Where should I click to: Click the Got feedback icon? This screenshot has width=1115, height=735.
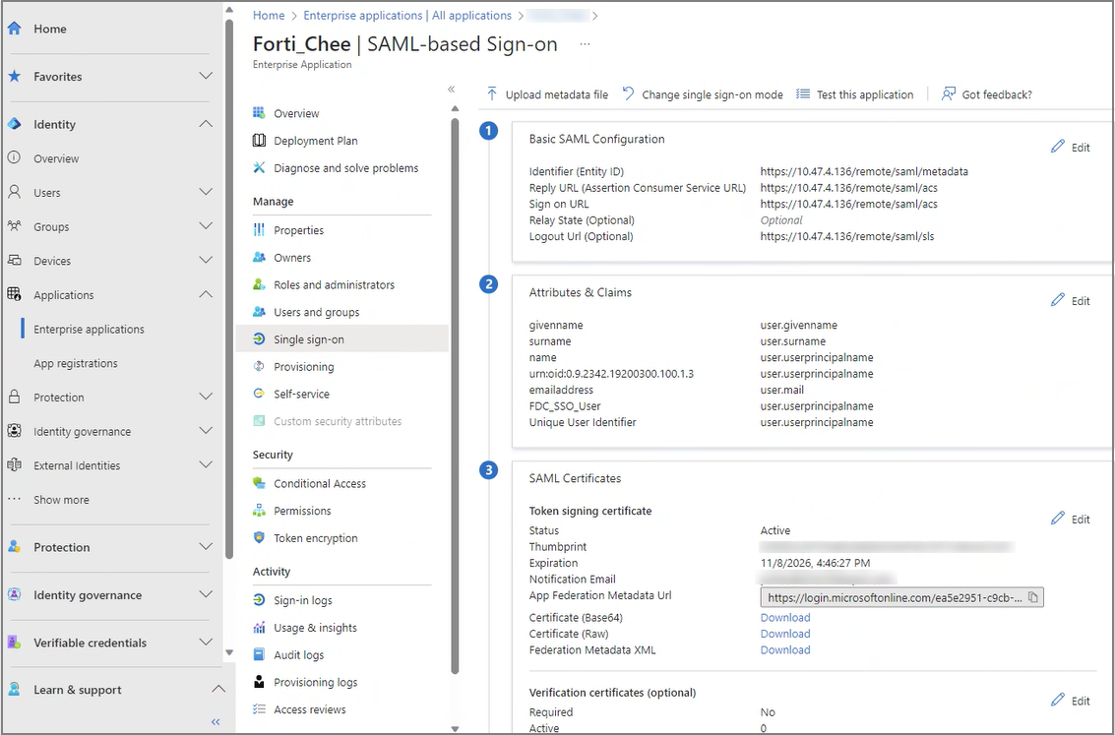949,94
